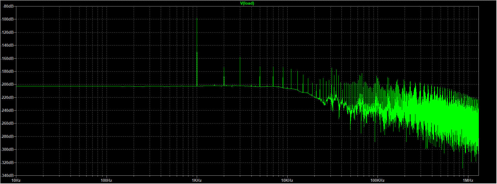This screenshot has height=184, width=497.
Task: Select the V(load) trace label
Action: pos(247,3)
